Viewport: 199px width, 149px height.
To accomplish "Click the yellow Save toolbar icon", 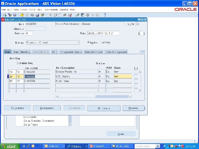I will (22, 15).
